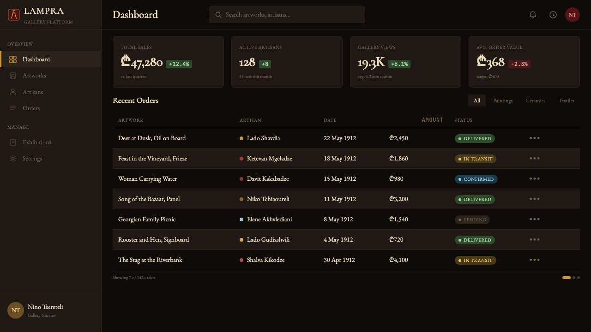The height and width of the screenshot is (332, 591).
Task: Click Song of the Bazaar, Panel
Action: 149,199
